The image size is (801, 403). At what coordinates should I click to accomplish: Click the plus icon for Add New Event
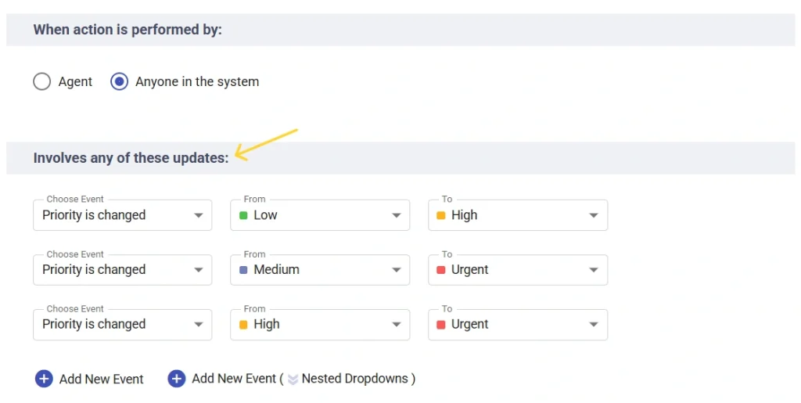click(44, 379)
